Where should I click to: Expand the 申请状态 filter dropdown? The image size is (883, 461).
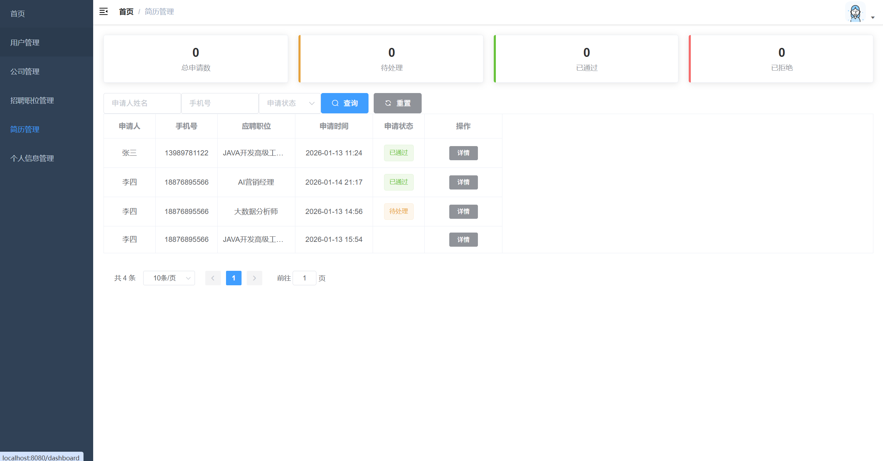point(290,103)
